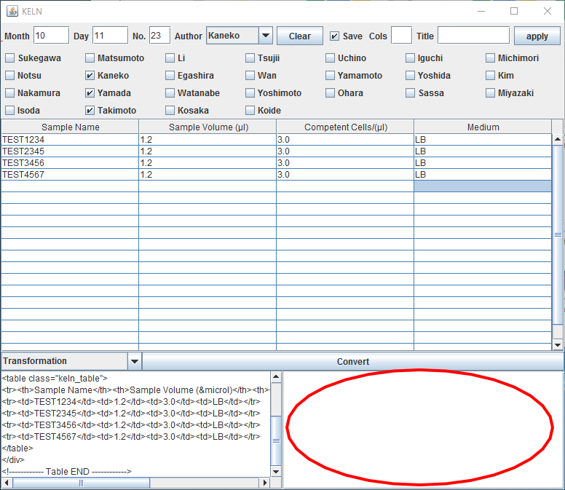
Task: Check the Yamamoto checkbox
Action: tap(330, 75)
